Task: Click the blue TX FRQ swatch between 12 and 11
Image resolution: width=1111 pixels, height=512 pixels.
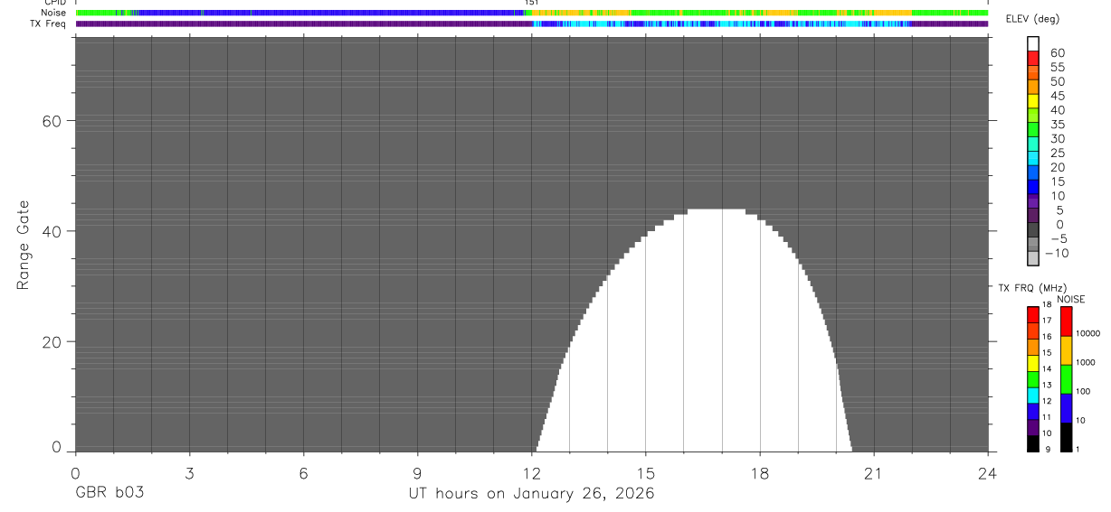Action: tap(1033, 411)
